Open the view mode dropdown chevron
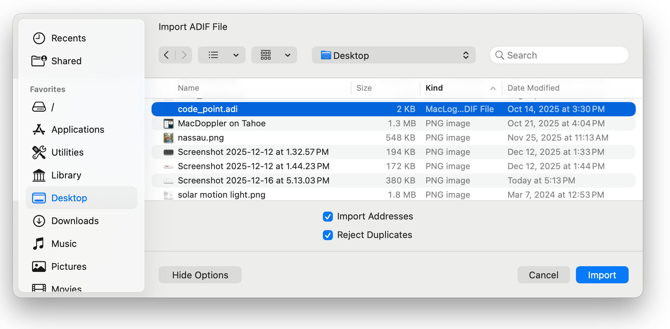The width and height of the screenshot is (670, 329). click(x=236, y=55)
